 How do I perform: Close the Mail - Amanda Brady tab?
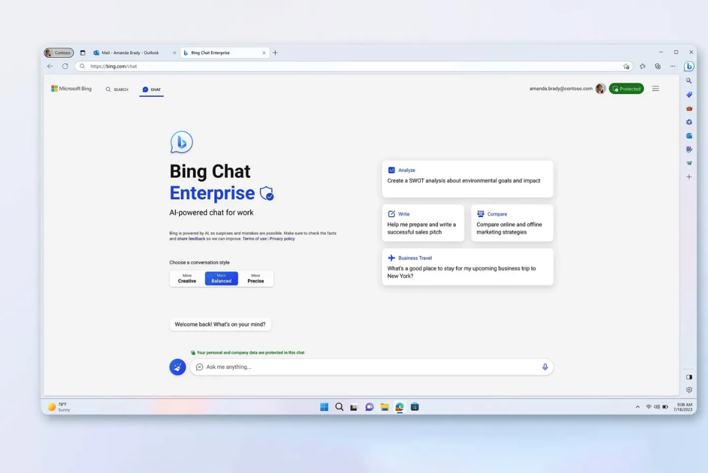point(174,53)
